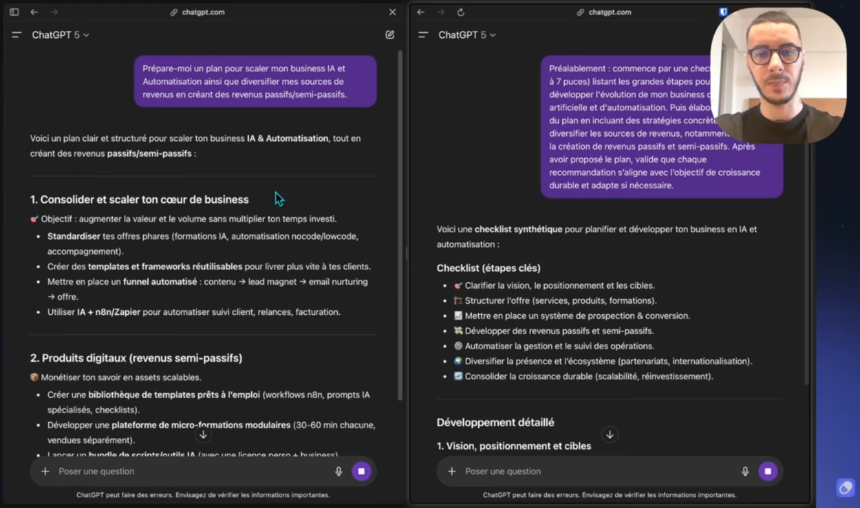Click the scroll-to-bottom arrow in the left conversation

(204, 434)
